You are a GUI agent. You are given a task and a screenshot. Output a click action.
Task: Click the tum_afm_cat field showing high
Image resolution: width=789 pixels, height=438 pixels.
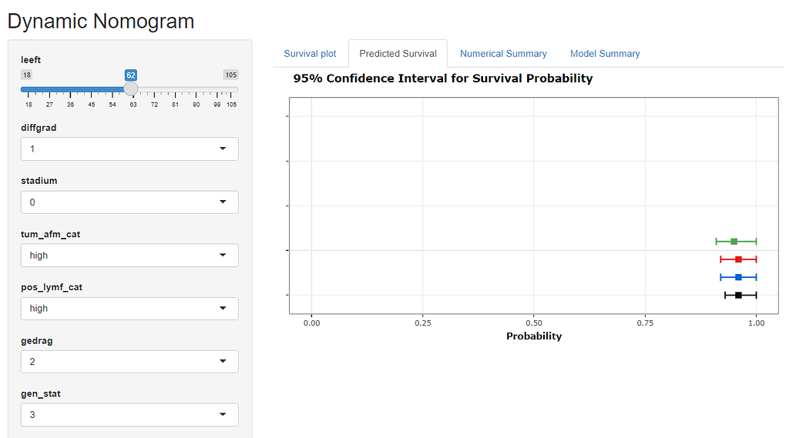tap(129, 255)
